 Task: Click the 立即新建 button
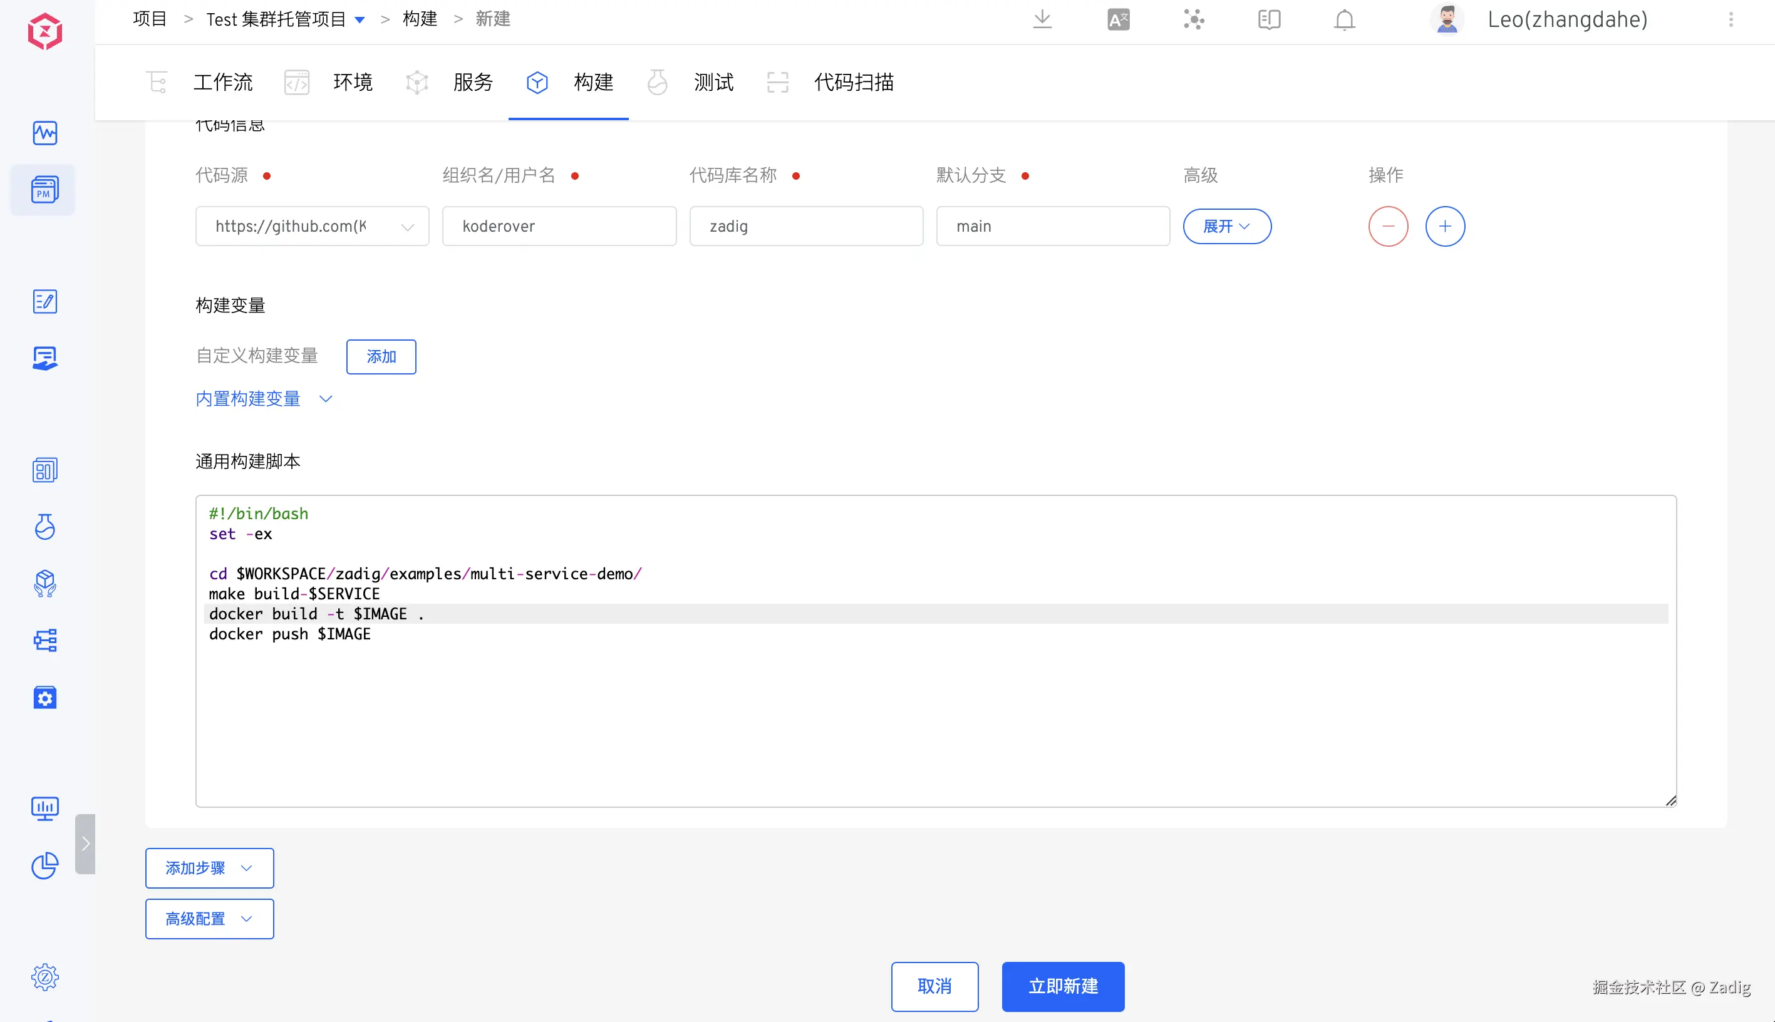(1063, 986)
